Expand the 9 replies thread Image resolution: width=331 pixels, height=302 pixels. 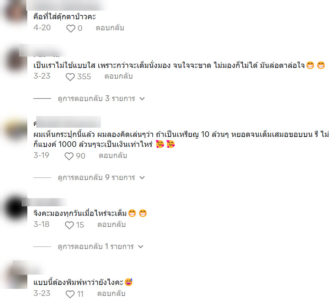coord(101,178)
